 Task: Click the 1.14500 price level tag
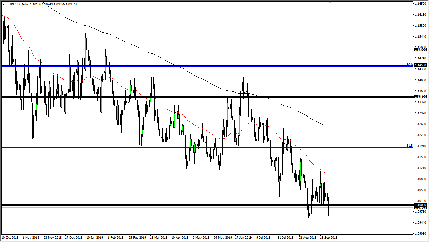click(x=420, y=65)
